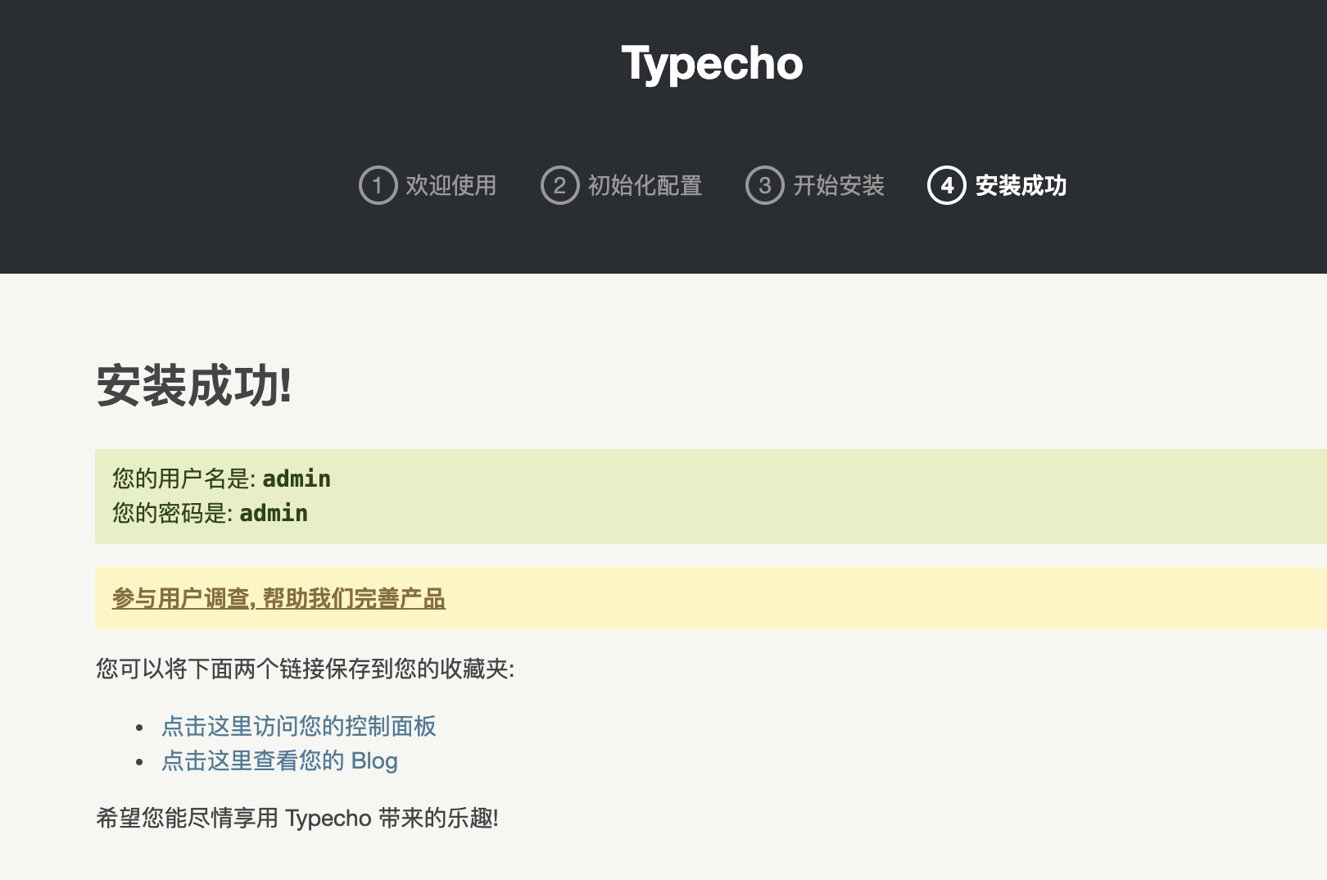Screen dimensions: 1327x880
Task: Click the 您的密码是 label text
Action: tap(173, 513)
